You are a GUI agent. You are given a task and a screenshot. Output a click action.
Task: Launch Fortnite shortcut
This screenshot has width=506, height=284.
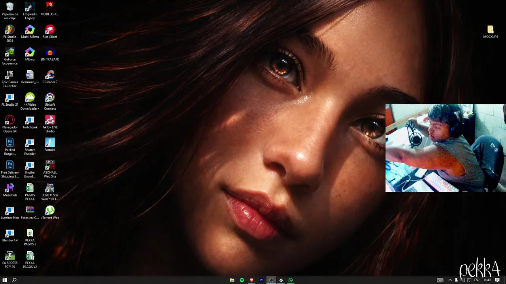click(50, 144)
